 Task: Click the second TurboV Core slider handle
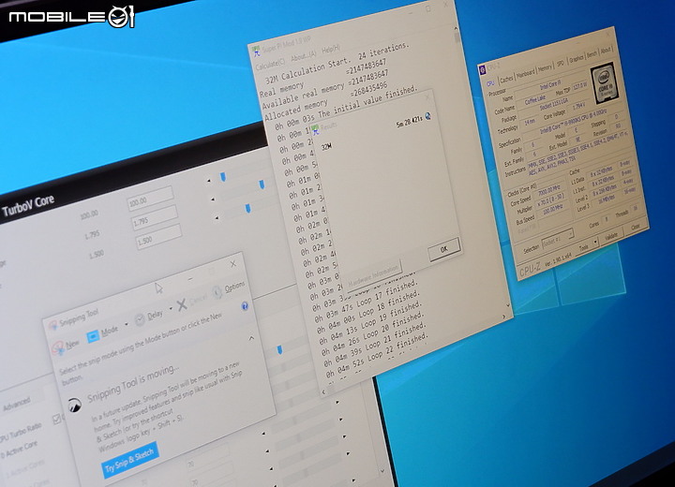(x=262, y=185)
